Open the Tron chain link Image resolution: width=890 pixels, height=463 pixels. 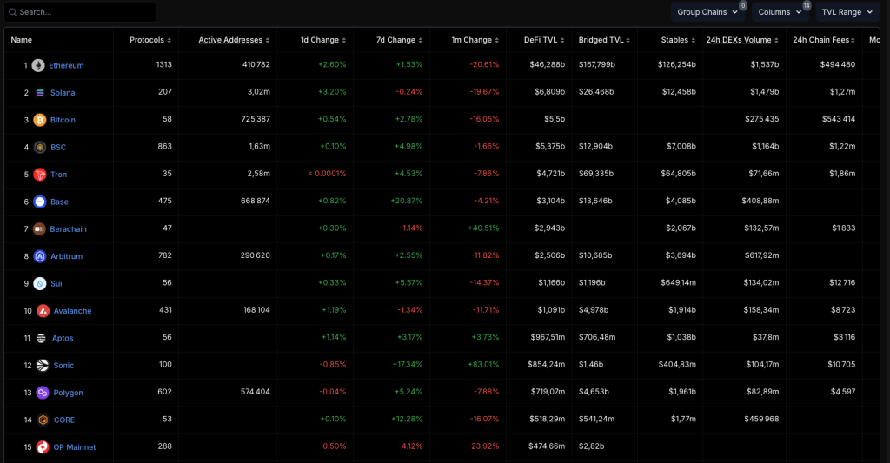click(x=58, y=175)
